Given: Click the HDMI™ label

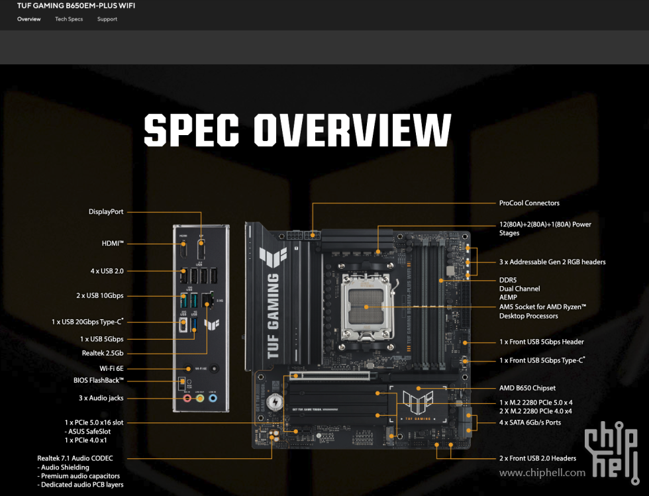Looking at the screenshot, I should click(x=113, y=244).
